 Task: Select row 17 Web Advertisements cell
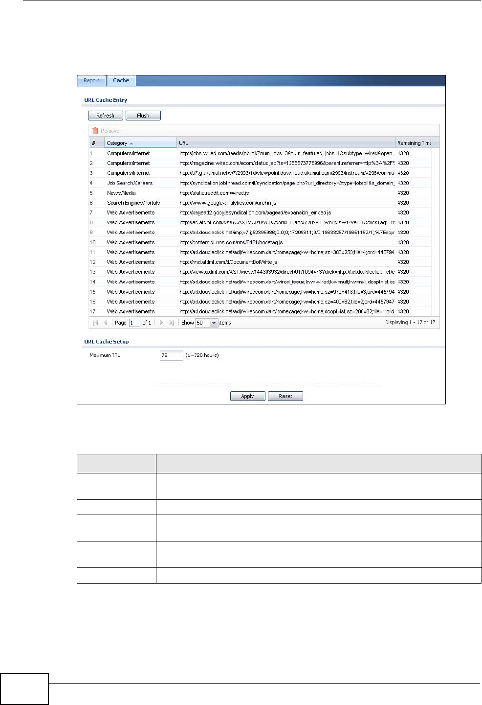click(131, 311)
